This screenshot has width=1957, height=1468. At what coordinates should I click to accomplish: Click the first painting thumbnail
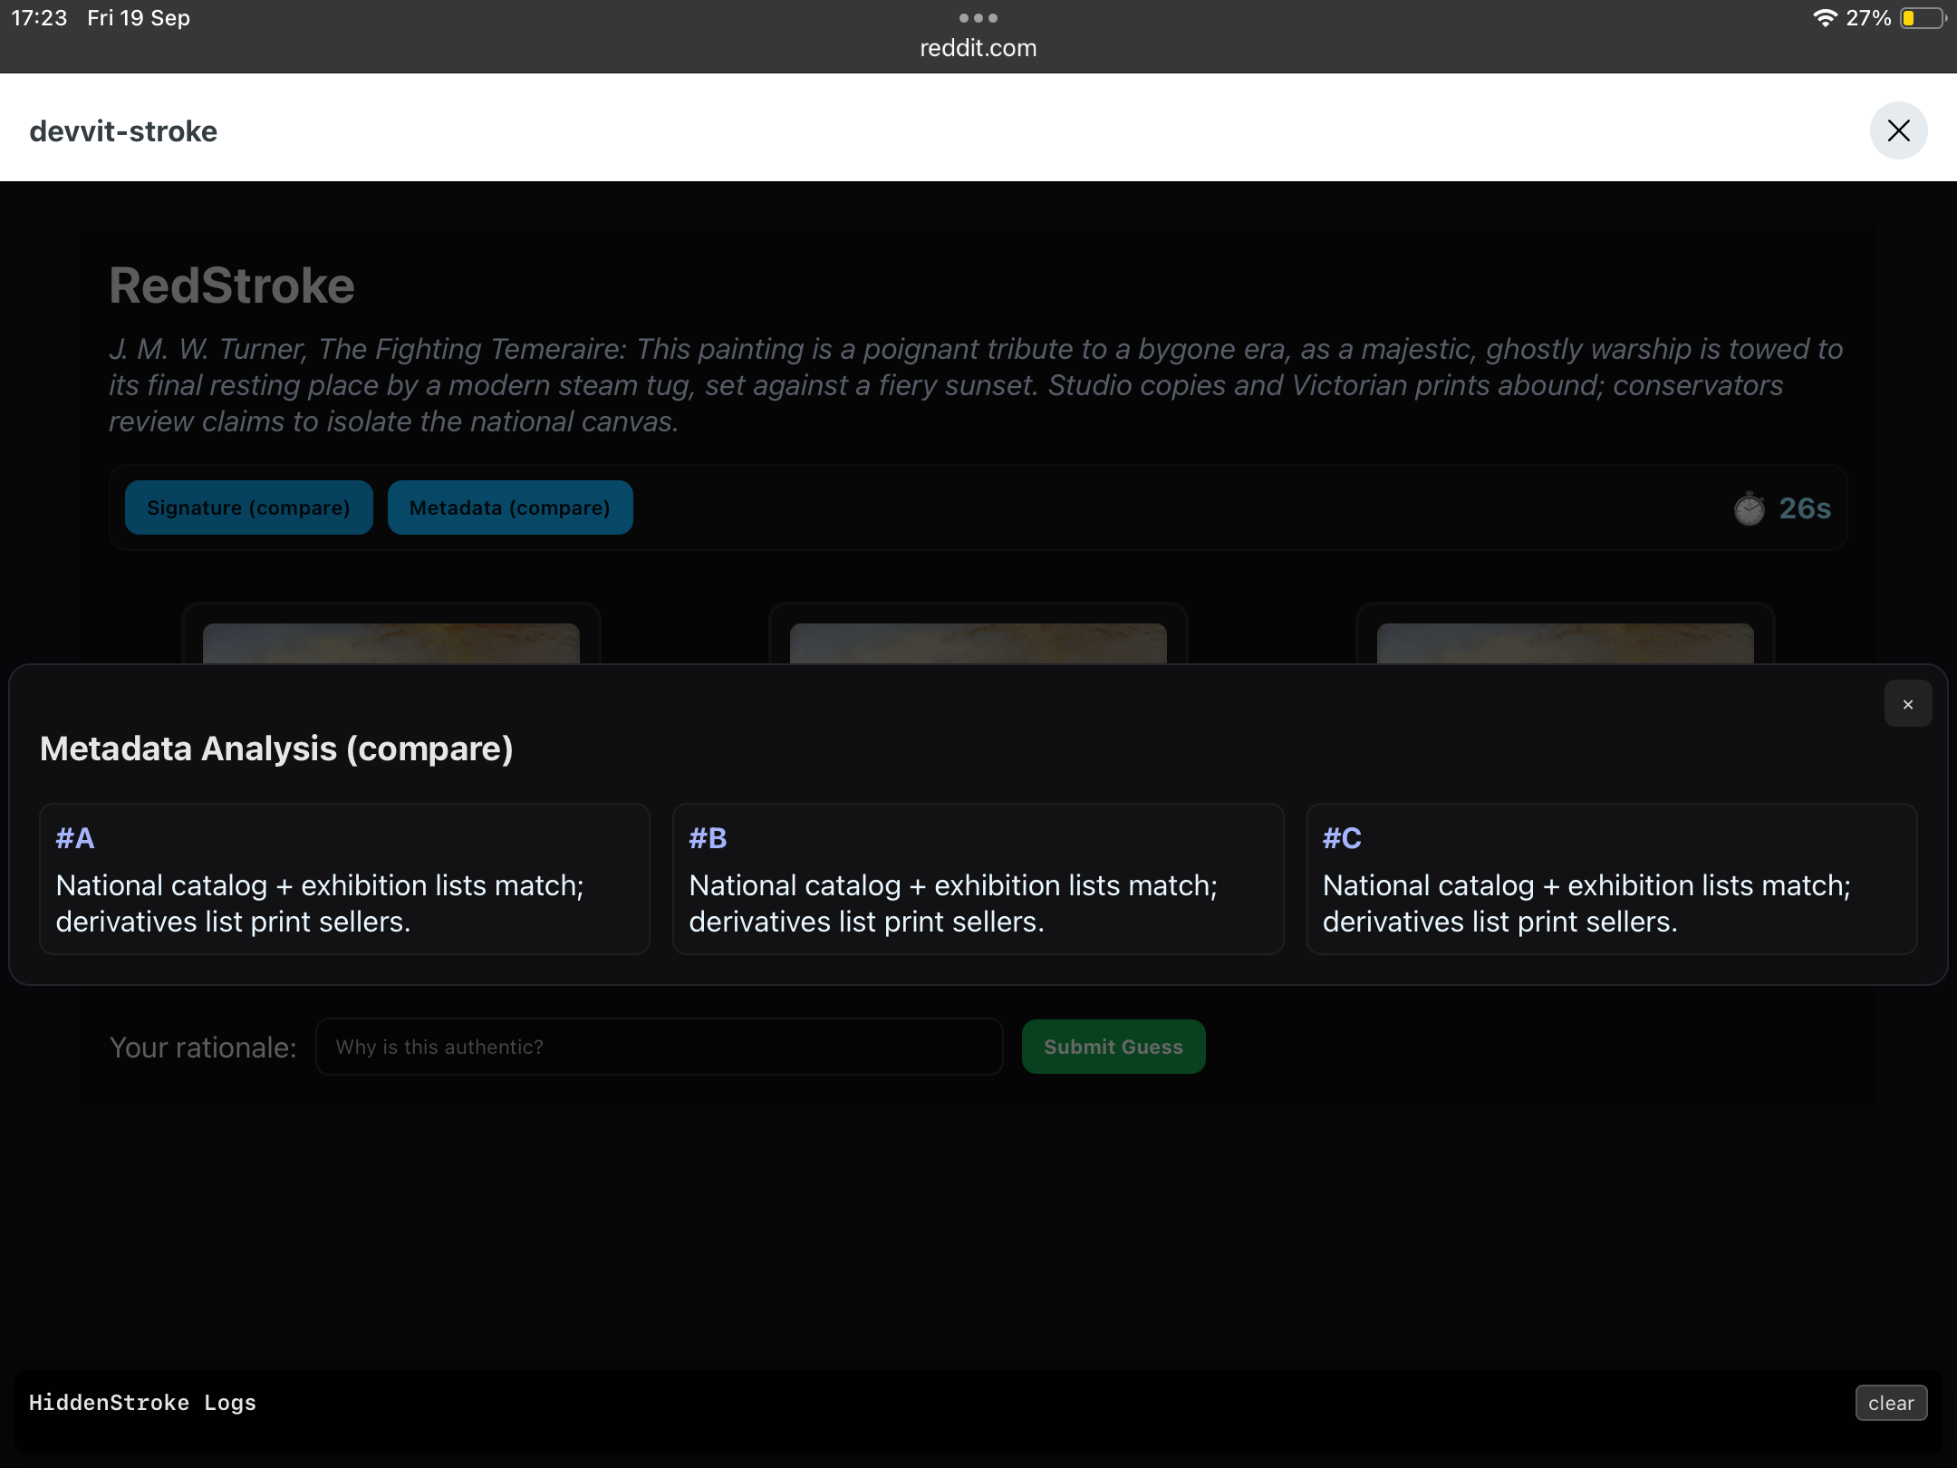point(390,642)
